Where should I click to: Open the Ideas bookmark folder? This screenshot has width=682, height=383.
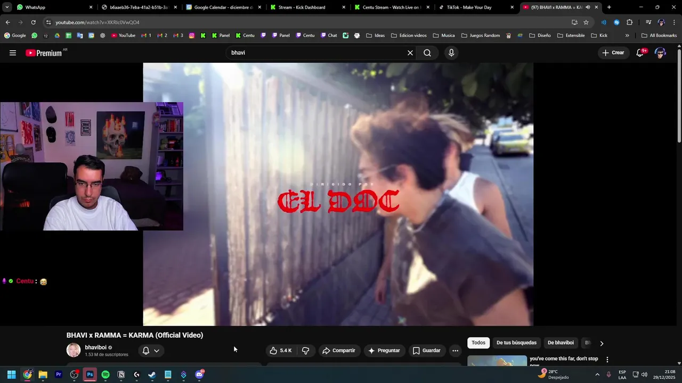376,36
